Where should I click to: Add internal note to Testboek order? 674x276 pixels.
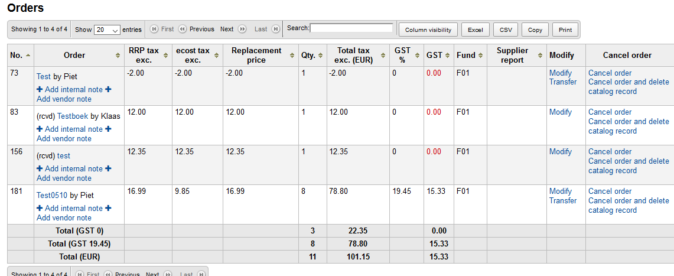coord(73,129)
